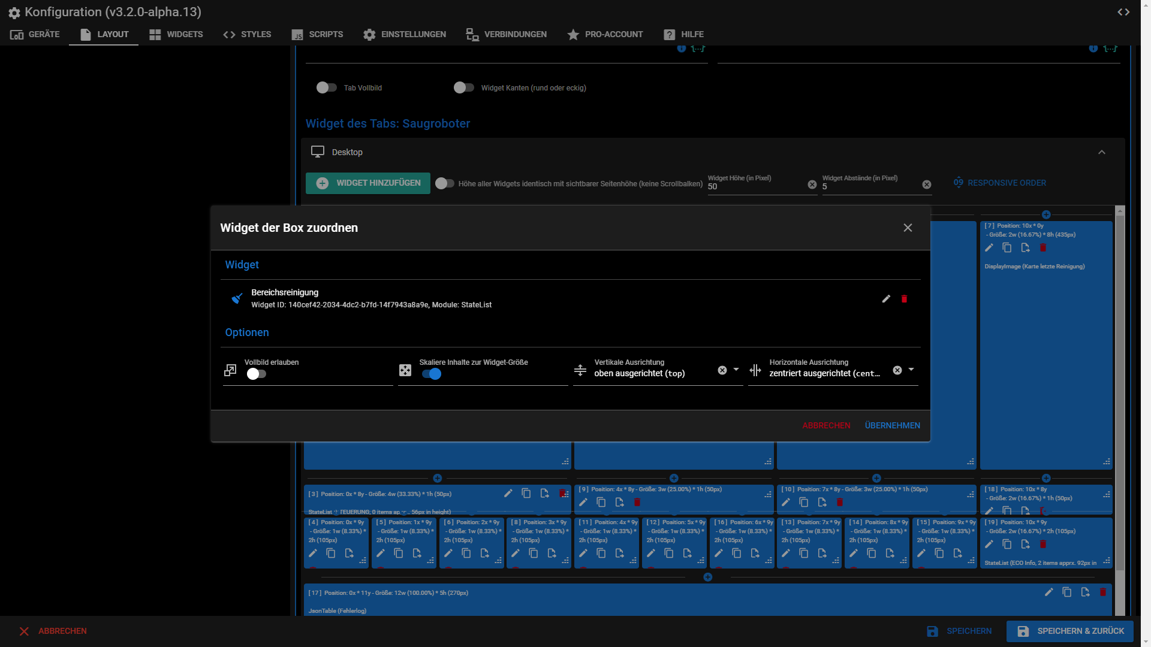This screenshot has width=1151, height=647.
Task: Click the plus icon above box [17]
Action: [x=707, y=578]
